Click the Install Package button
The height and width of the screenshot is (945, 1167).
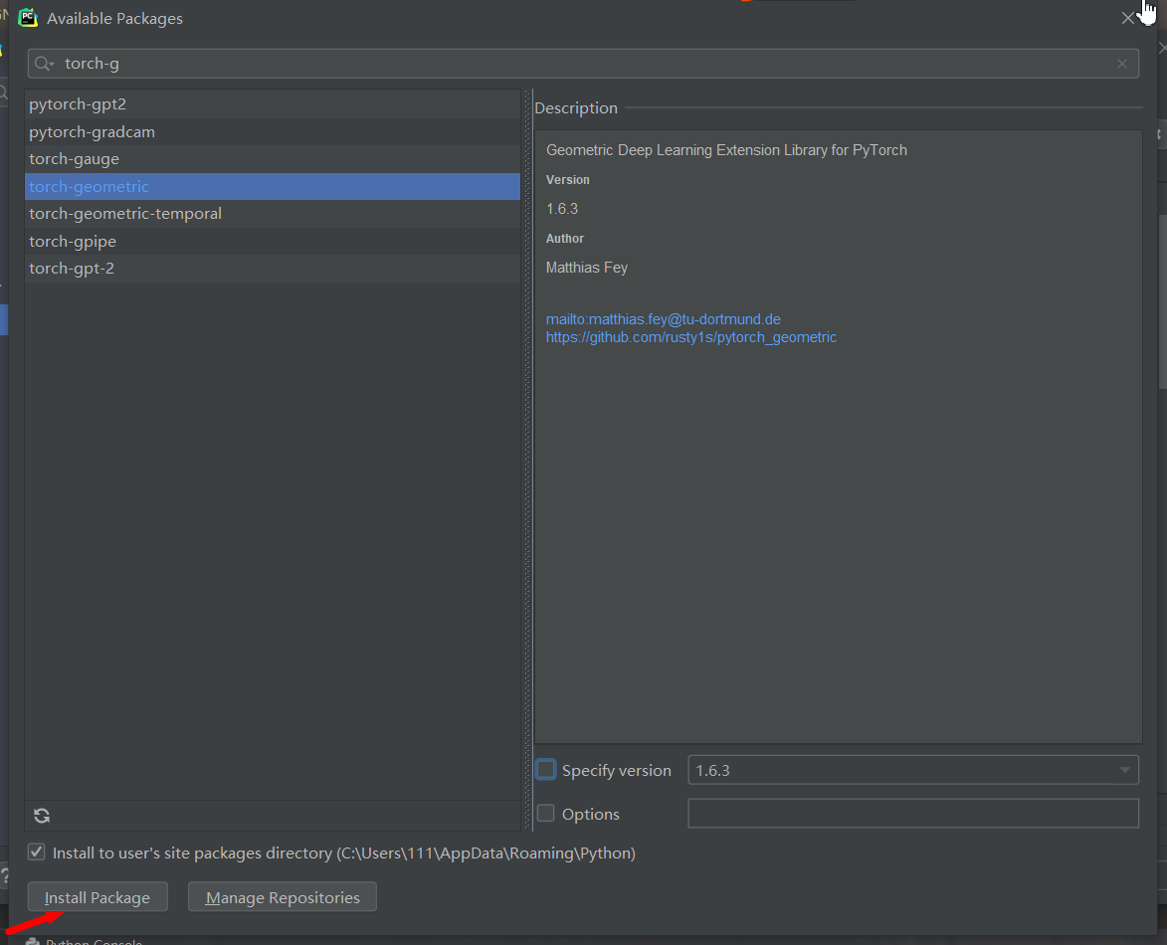coord(97,897)
